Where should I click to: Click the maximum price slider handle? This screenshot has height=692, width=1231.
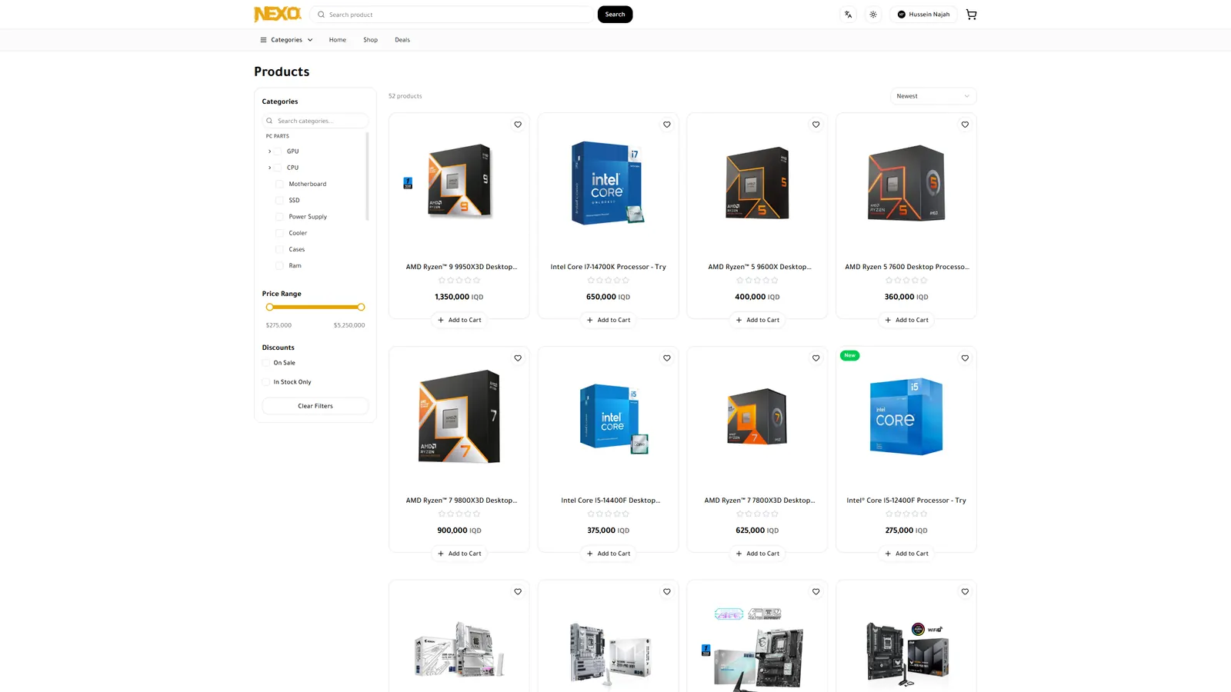coord(361,307)
